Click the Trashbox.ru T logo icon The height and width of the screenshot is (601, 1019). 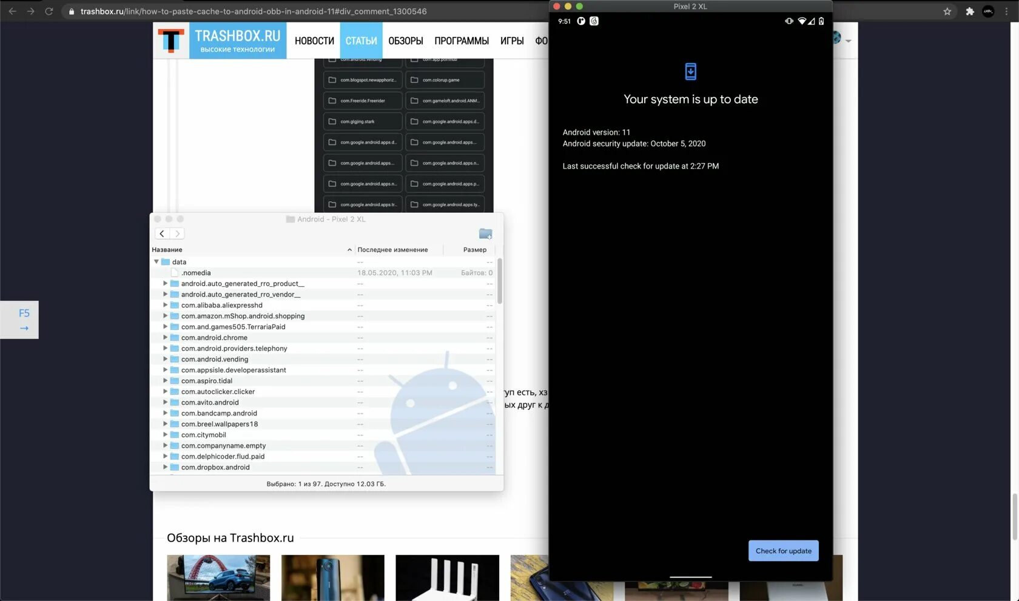[x=171, y=41]
